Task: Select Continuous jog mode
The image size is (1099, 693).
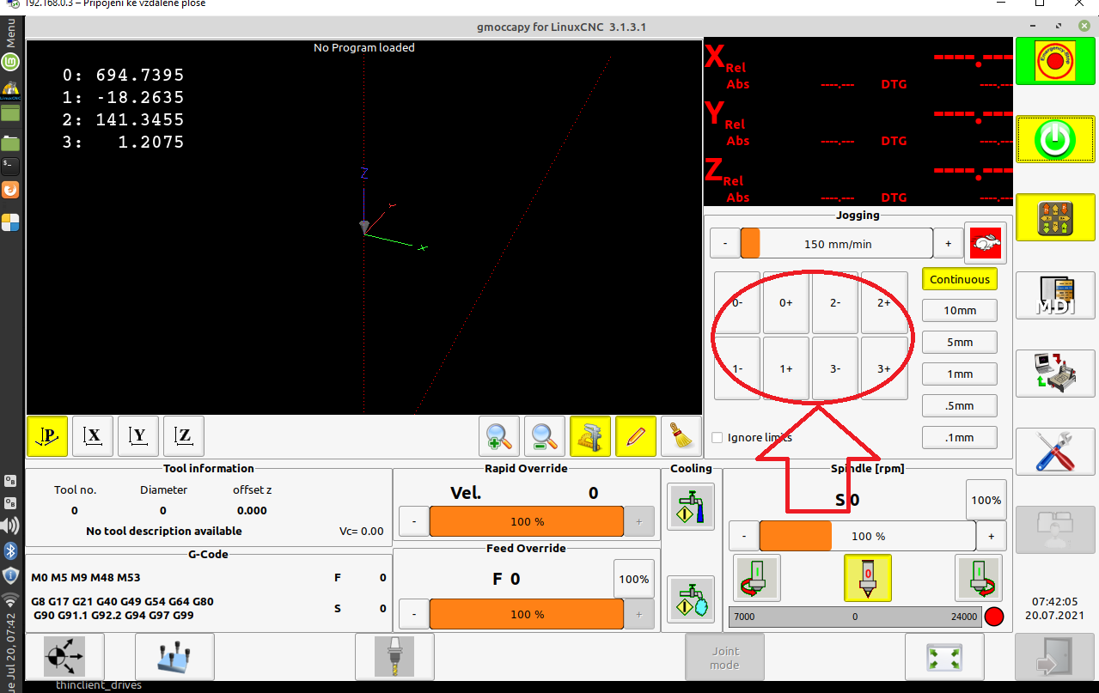Action: coord(960,279)
